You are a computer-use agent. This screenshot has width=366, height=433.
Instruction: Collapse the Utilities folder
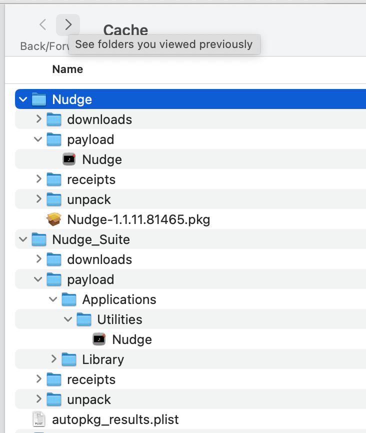tap(68, 319)
